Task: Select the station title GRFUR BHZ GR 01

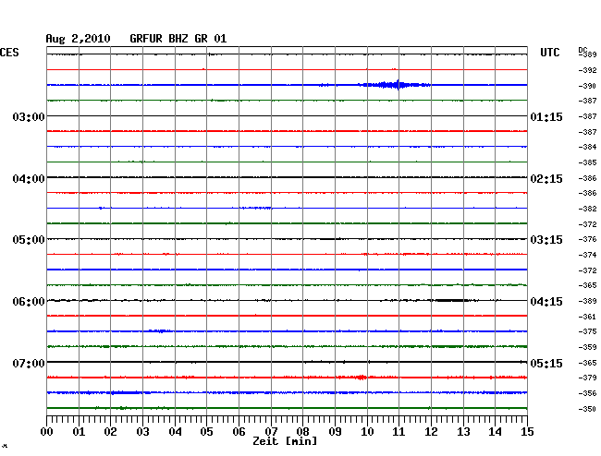Action: (178, 39)
